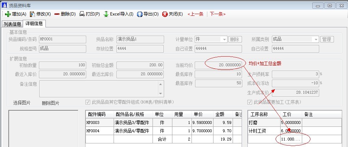Open the 计量单位 dropdown

(224, 39)
